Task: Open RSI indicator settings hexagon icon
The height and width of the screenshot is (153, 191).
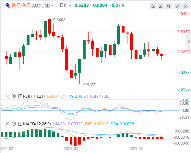Action: [x=14, y=96]
